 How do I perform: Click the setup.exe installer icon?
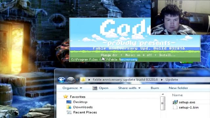coord(175,102)
